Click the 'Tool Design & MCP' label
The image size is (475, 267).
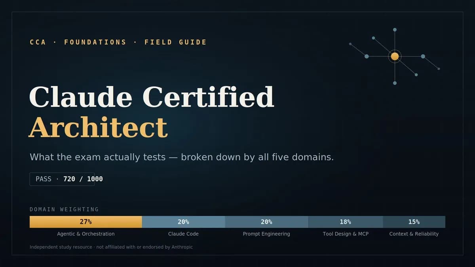coord(346,234)
